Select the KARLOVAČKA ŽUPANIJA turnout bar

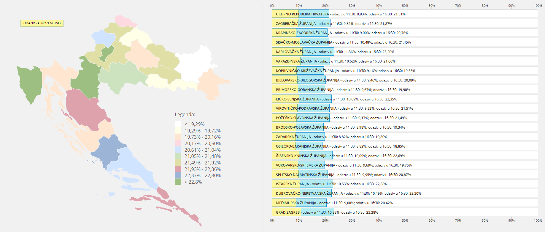pos(303,52)
